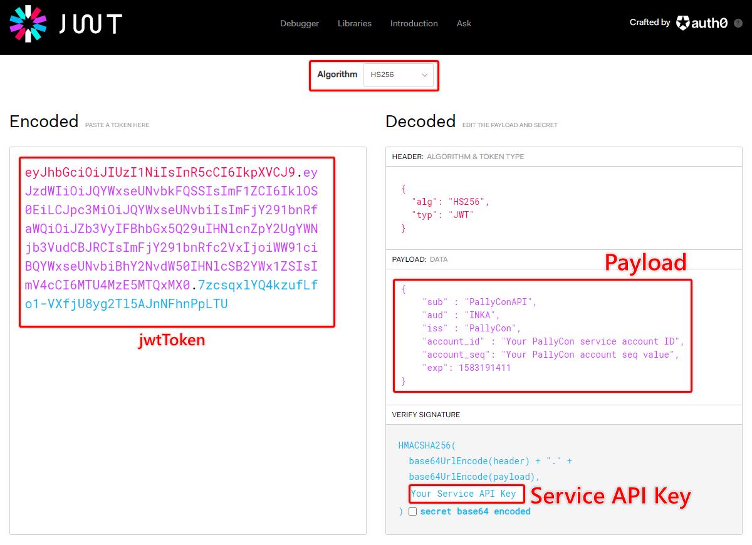Click the payload account_seq line

[x=552, y=355]
